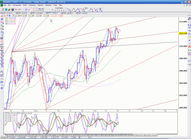The image size is (191, 139).
Task: Open the Workspaces menu
Action: click(17, 5)
